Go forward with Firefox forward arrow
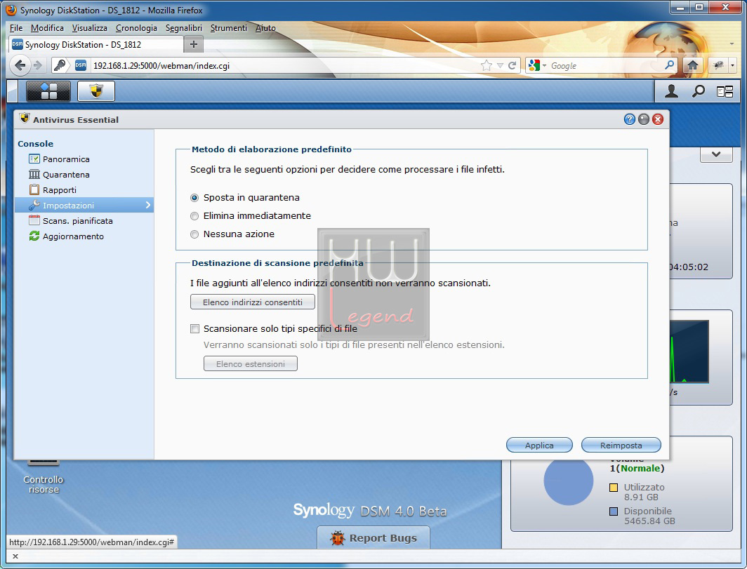Screen dimensions: 747x569 38,65
